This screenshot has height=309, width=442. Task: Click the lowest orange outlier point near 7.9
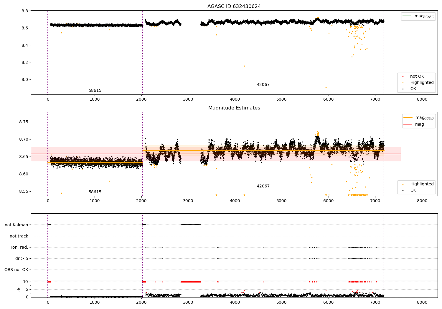[x=326, y=87]
